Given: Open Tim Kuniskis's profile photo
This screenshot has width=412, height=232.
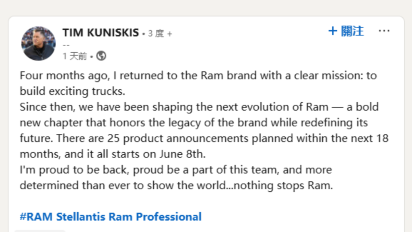Looking at the screenshot, I should coord(38,43).
